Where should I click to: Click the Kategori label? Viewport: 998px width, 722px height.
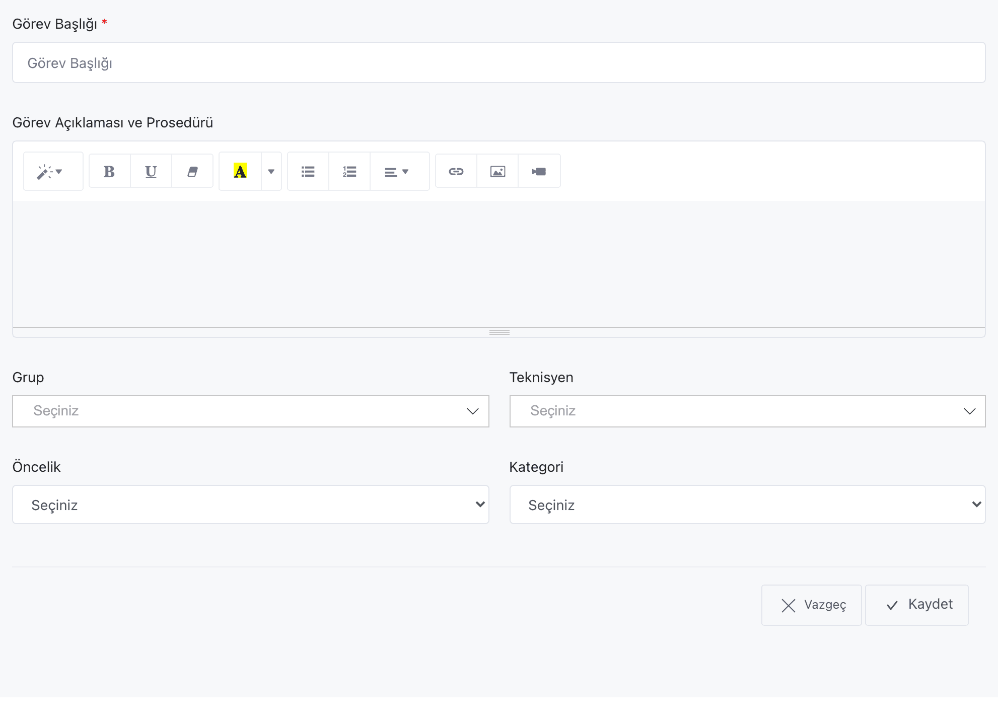[x=536, y=467]
